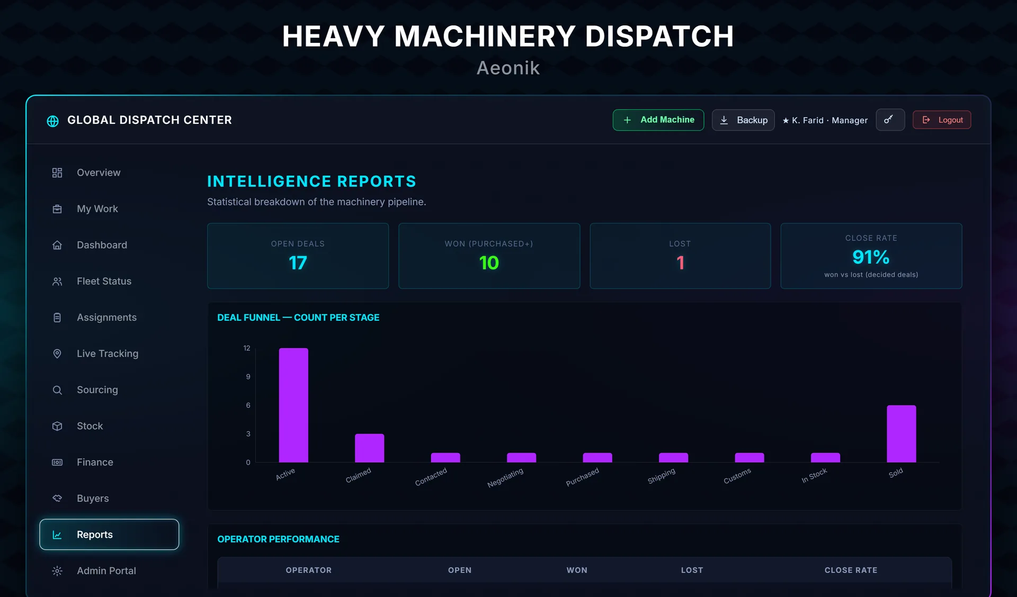Image resolution: width=1017 pixels, height=597 pixels.
Task: Go to Stock section
Action: point(109,426)
